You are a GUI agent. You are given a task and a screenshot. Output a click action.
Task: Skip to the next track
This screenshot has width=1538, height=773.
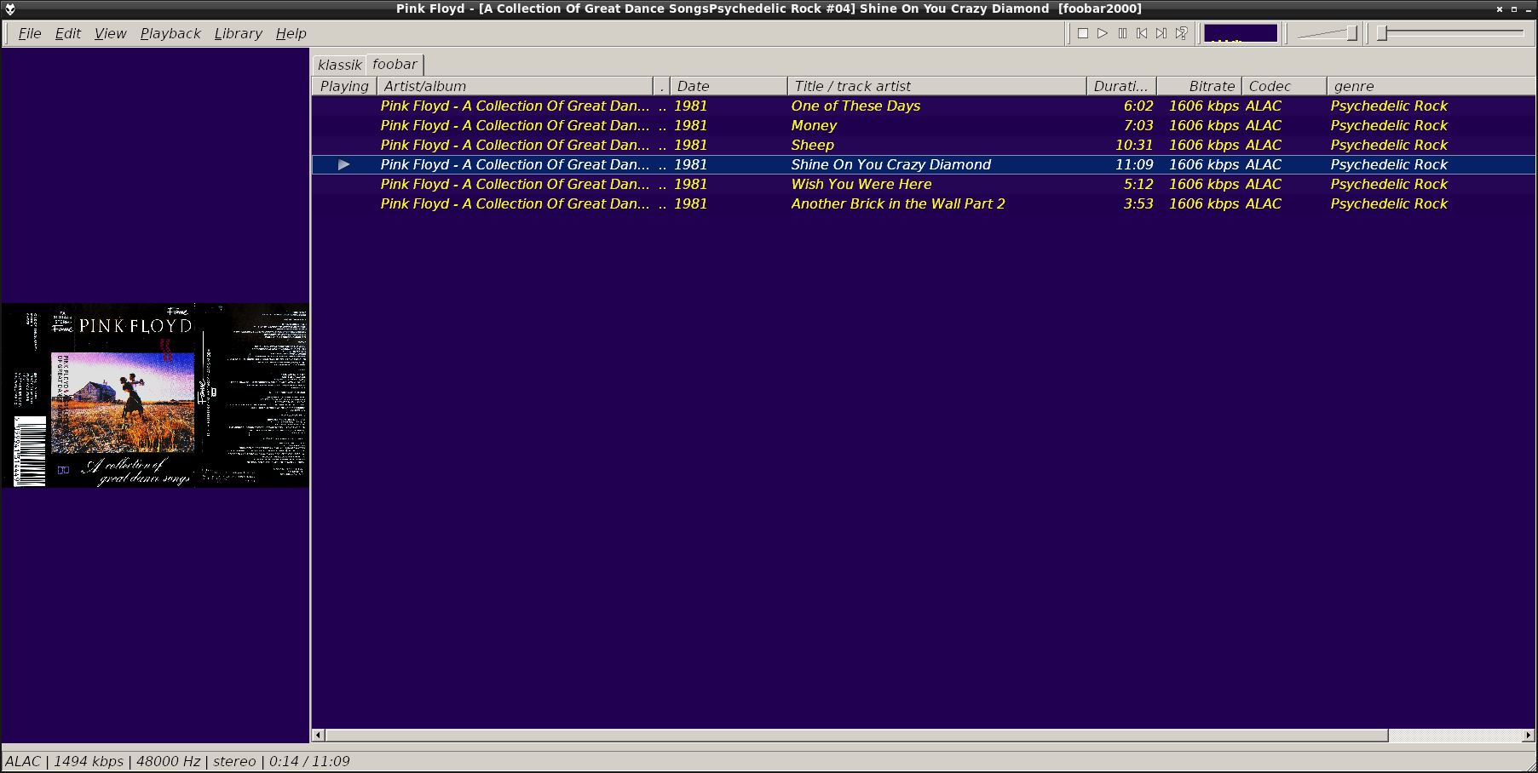click(x=1161, y=33)
